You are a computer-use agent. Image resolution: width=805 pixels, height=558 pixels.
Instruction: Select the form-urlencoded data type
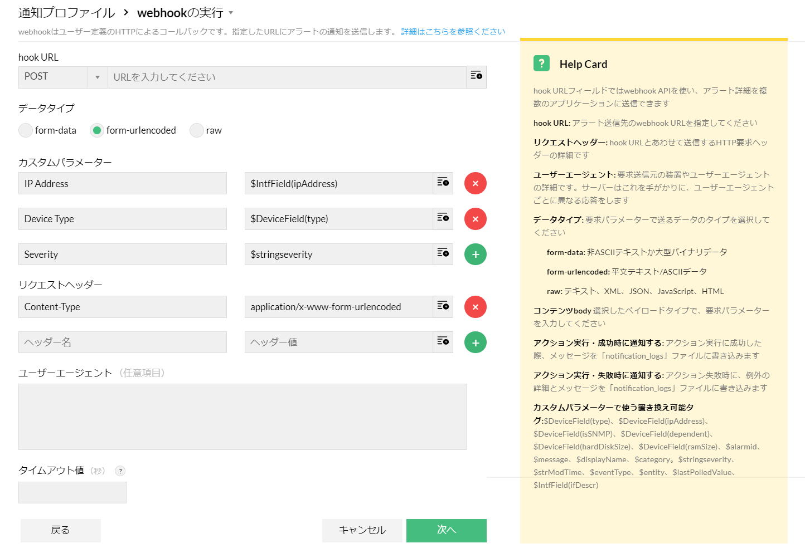97,130
